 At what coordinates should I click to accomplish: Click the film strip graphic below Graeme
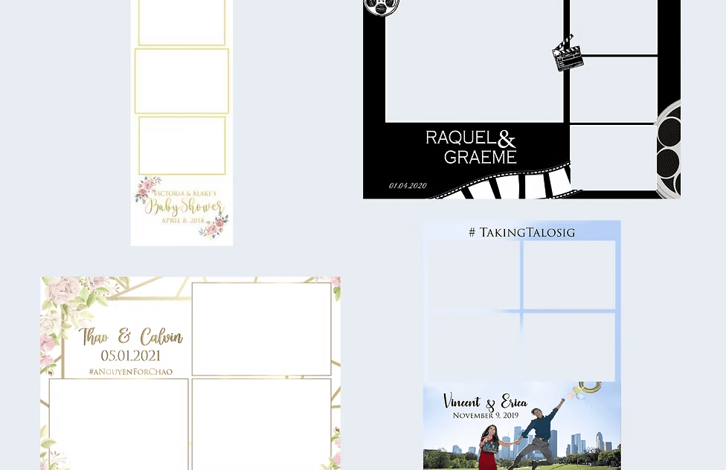(x=506, y=184)
